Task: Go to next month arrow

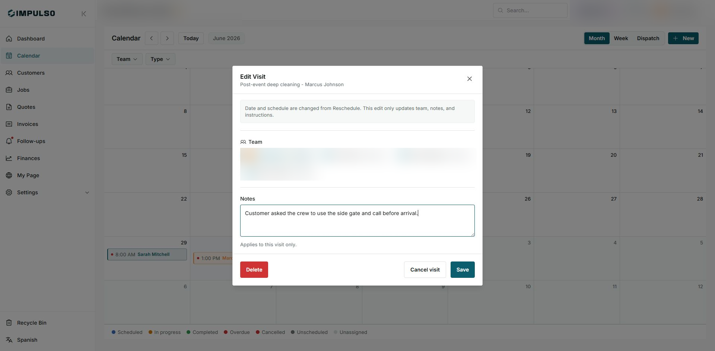Action: [x=167, y=38]
